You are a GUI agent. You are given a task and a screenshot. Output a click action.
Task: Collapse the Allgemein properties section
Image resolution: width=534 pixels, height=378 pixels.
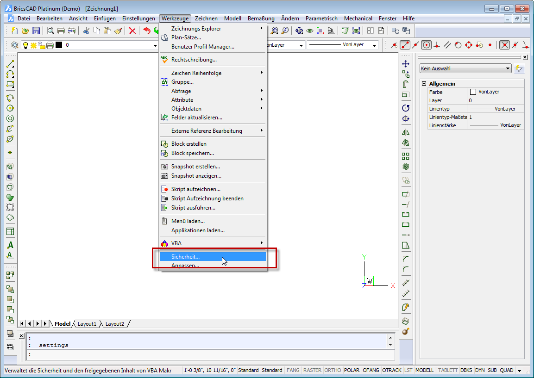pyautogui.click(x=424, y=84)
